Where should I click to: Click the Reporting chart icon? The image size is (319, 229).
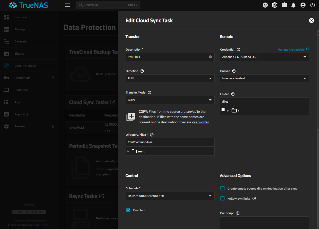pyautogui.click(x=6, y=114)
